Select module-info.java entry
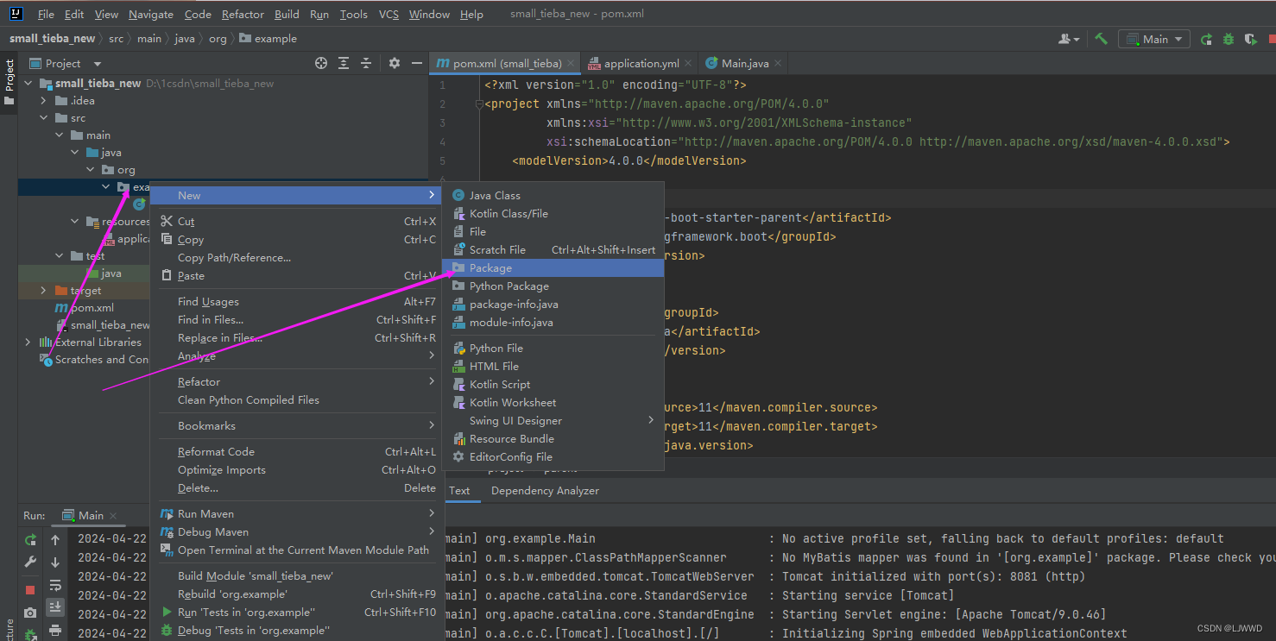 [x=553, y=323]
